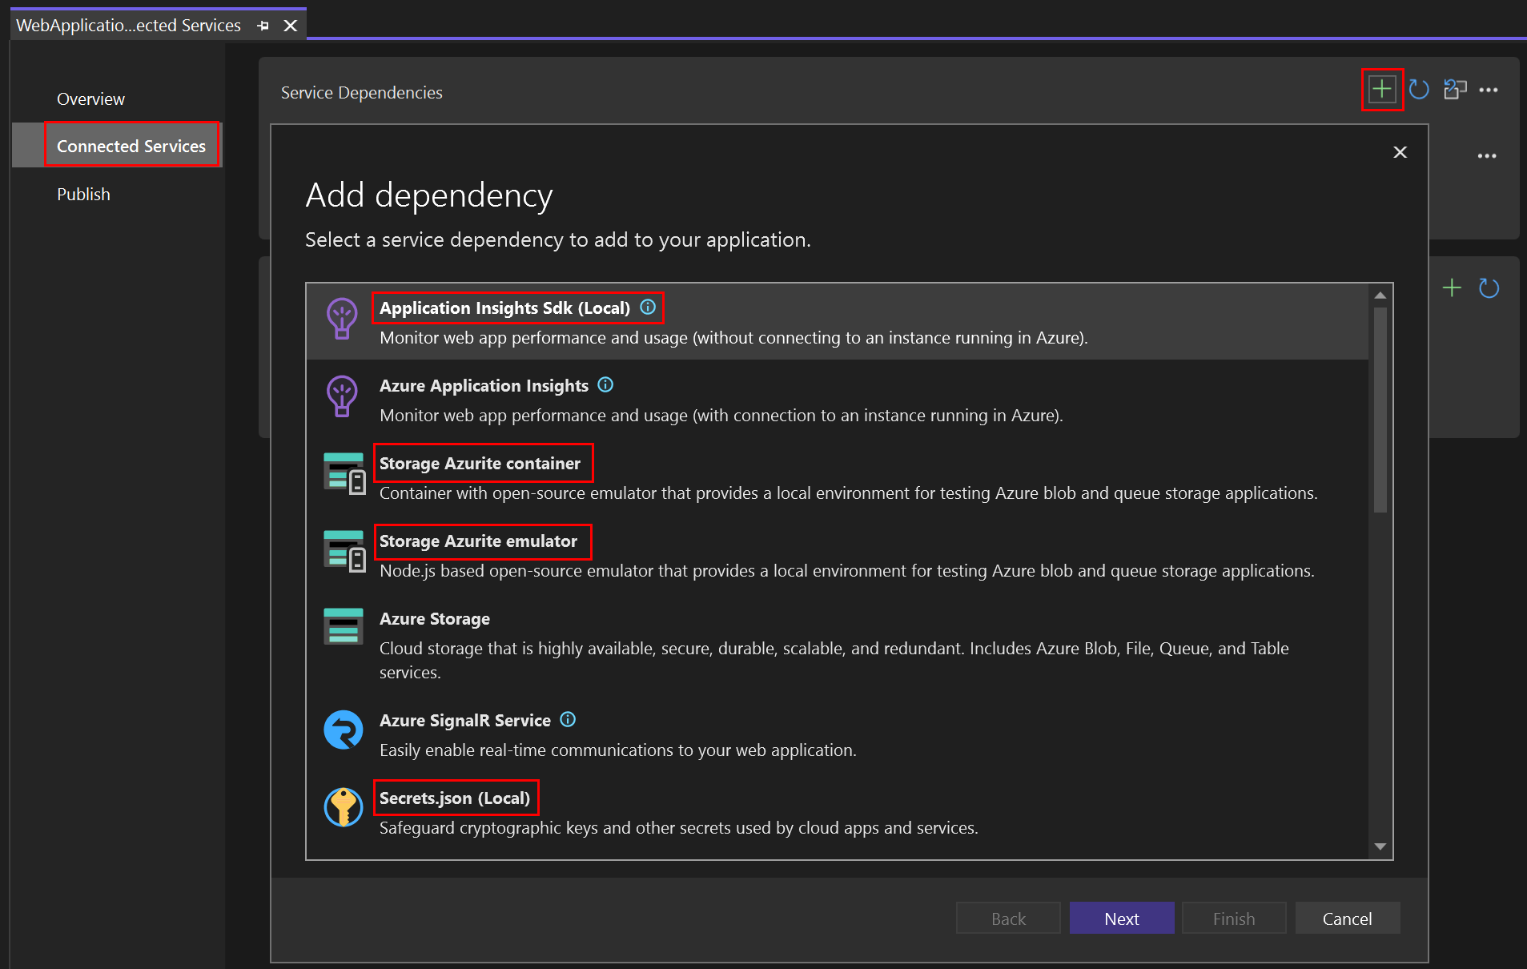Open the ellipsis menu inside the dialog
The width and height of the screenshot is (1527, 969).
click(x=1487, y=155)
